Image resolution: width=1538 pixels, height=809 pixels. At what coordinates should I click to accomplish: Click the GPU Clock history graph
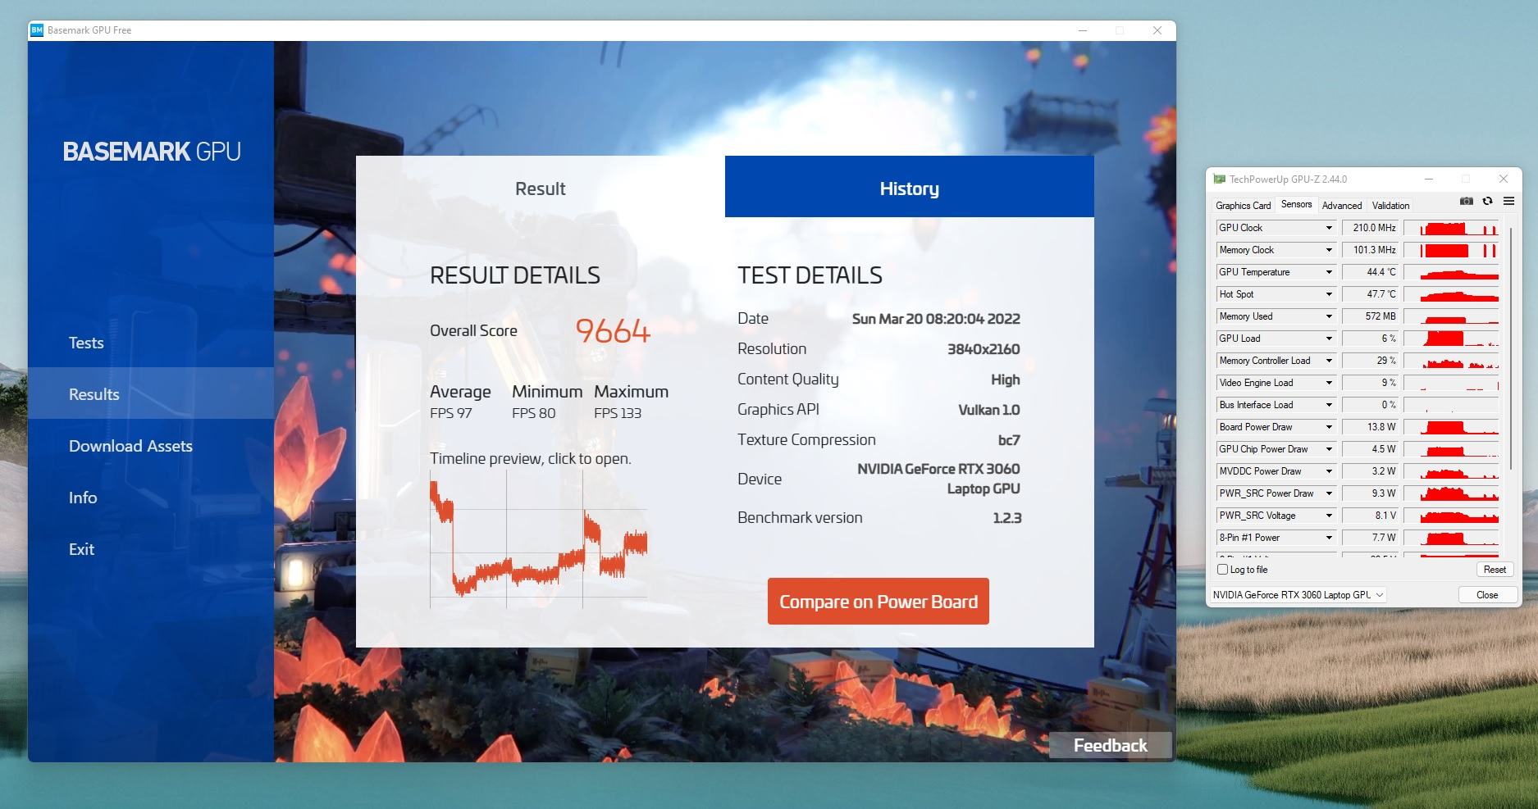[x=1452, y=228]
